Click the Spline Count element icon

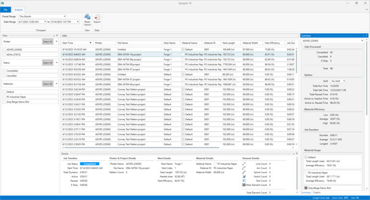pos(244,172)
